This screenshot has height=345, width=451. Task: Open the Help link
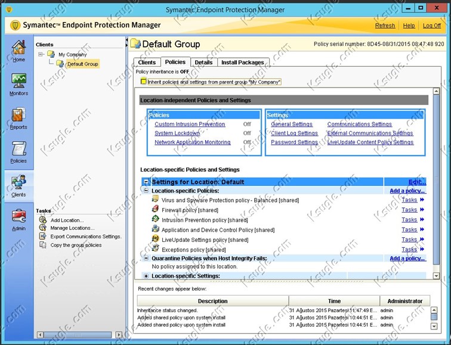click(x=409, y=26)
